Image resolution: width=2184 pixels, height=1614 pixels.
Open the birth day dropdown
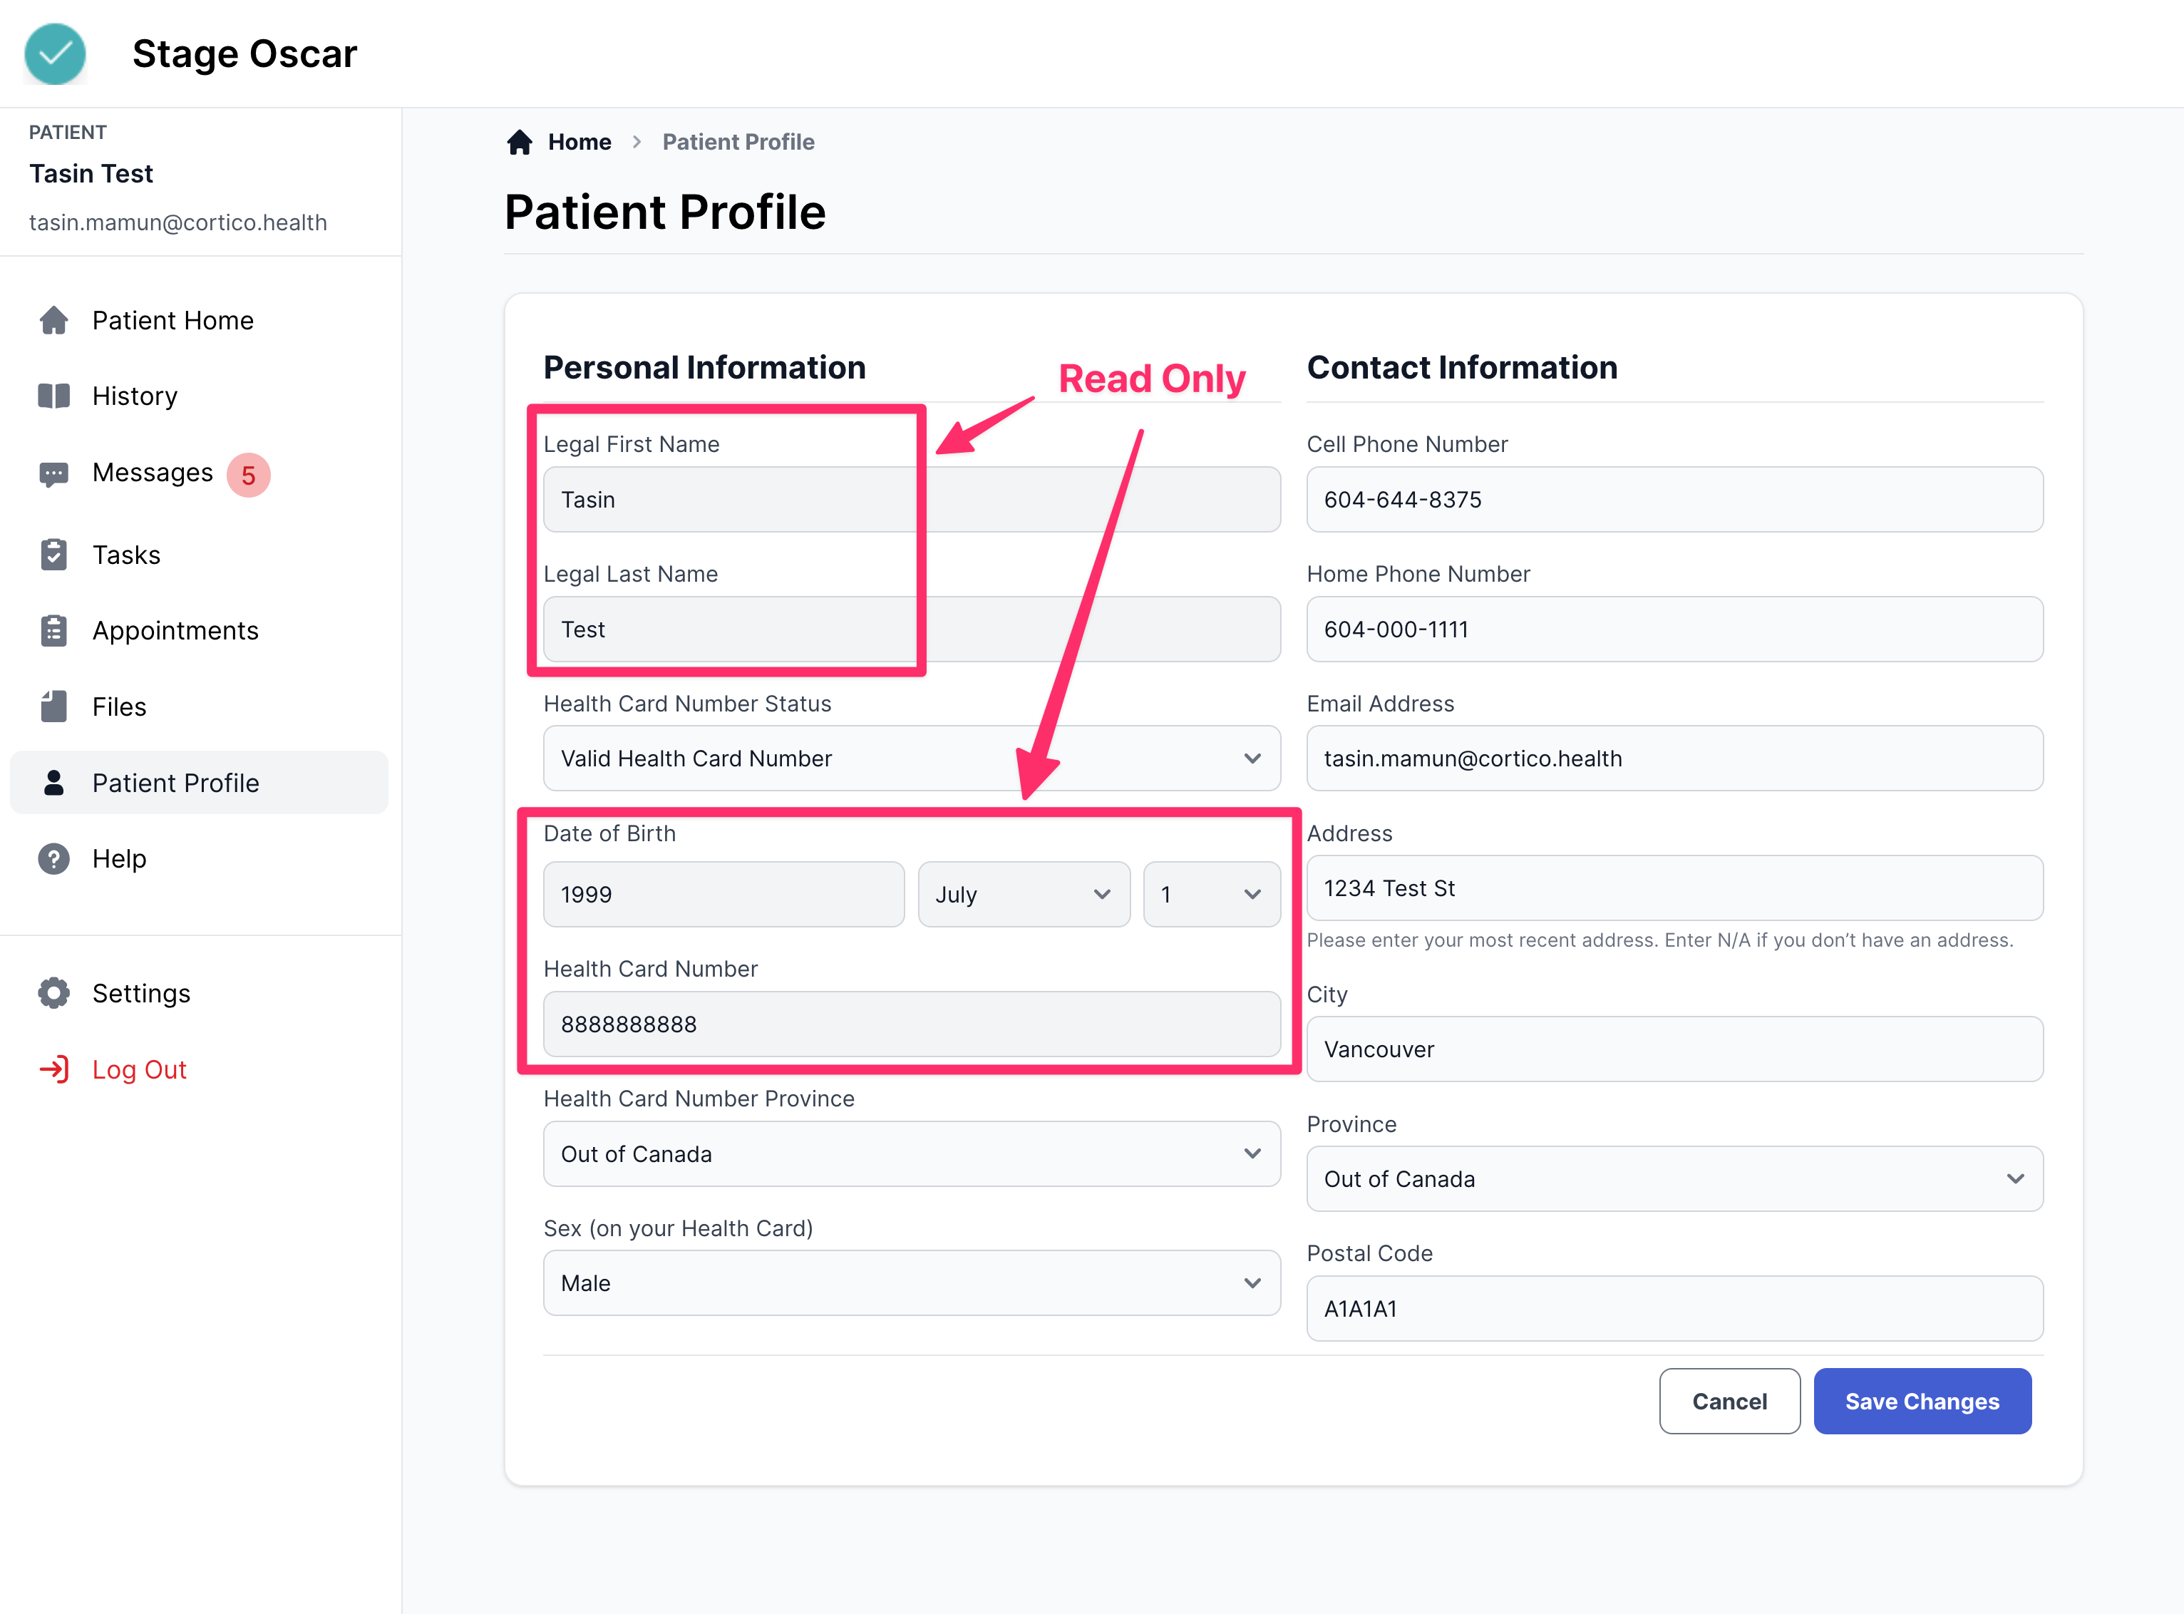point(1210,894)
